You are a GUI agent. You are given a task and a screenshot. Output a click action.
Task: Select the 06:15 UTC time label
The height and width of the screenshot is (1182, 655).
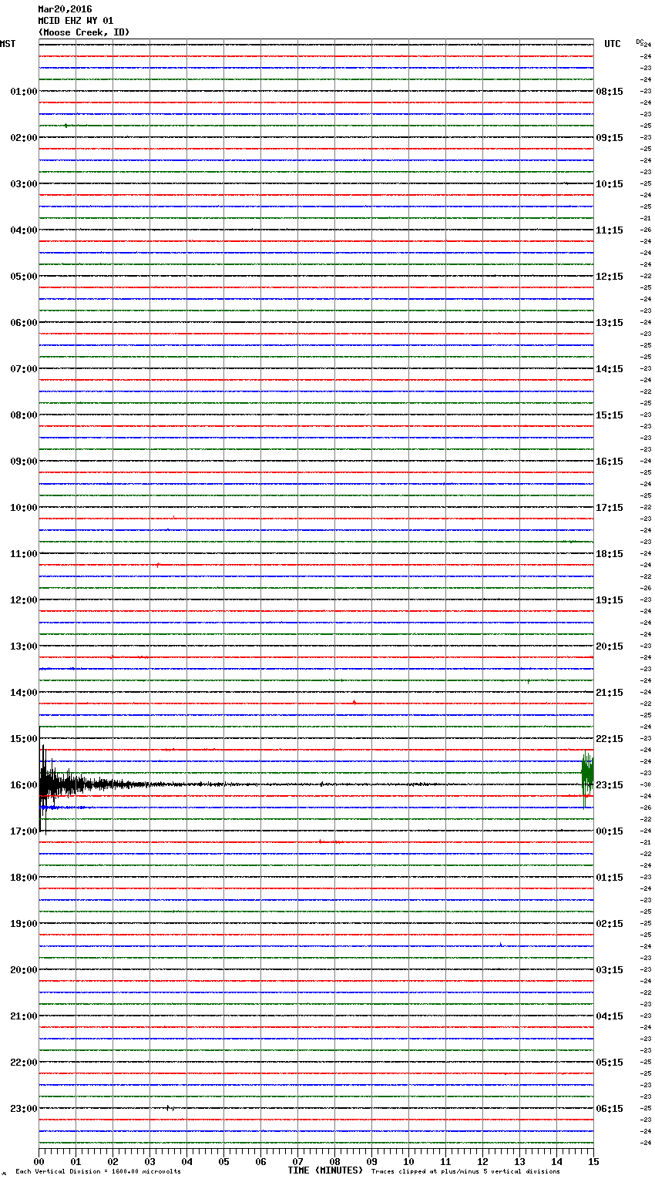[x=610, y=1109]
